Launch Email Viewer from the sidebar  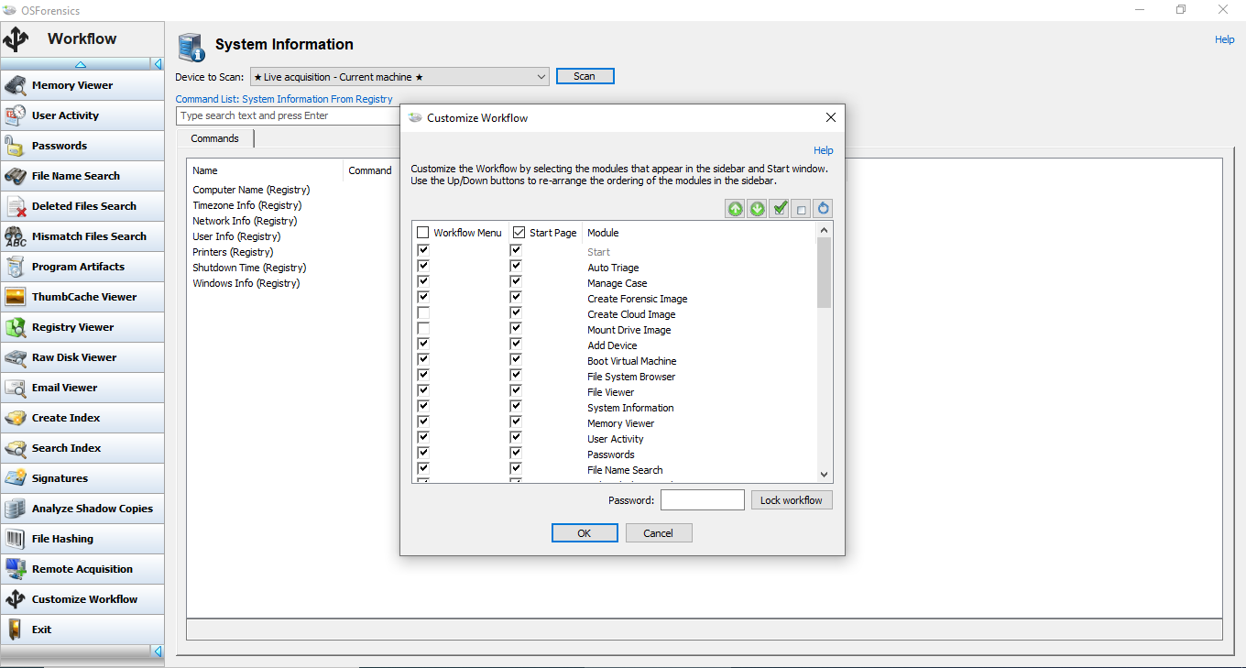(x=82, y=388)
